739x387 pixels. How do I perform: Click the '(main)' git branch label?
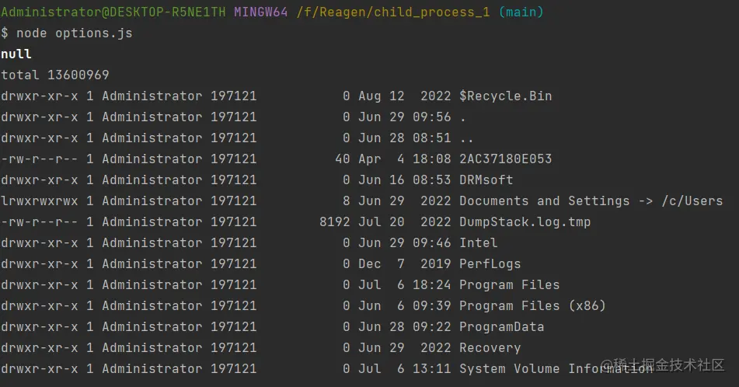521,12
